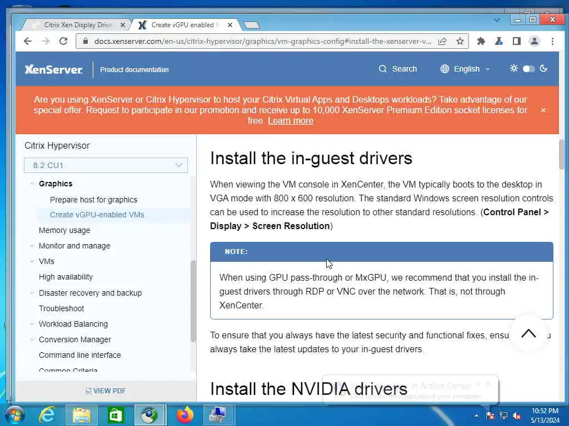Open the 8.2 CU1 version dropdown
Image resolution: width=569 pixels, height=426 pixels.
[106, 165]
